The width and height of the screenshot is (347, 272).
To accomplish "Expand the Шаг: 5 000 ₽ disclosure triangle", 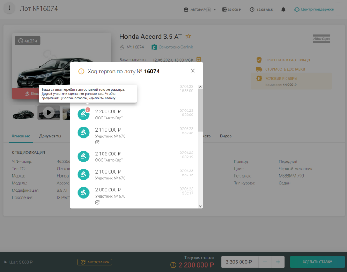I will (5, 262).
